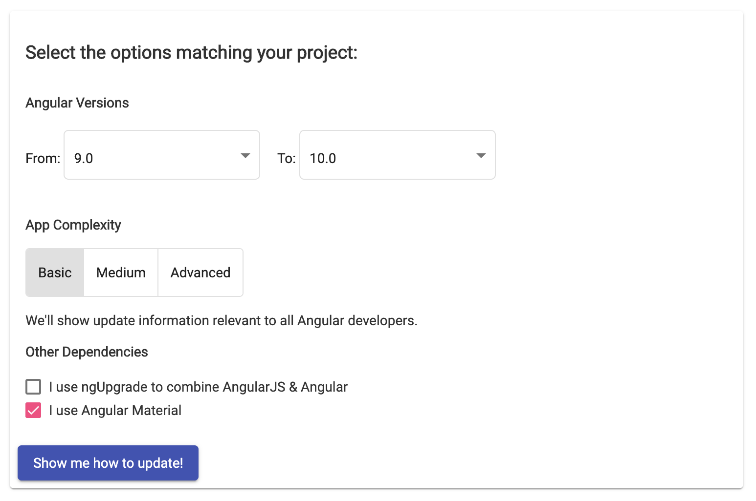Switch to Medium app complexity
756x501 pixels.
click(120, 272)
